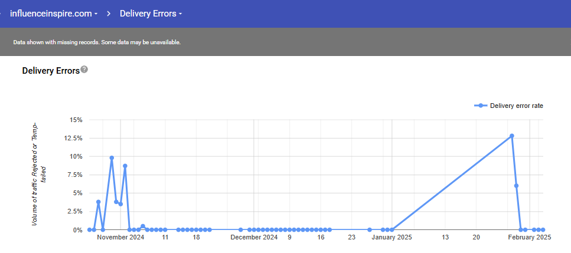Image resolution: width=571 pixels, height=253 pixels.
Task: Click the vertical axis title text
Action: [38, 174]
